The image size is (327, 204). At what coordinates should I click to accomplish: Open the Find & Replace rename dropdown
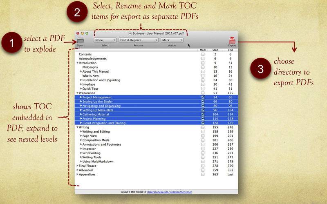click(138, 40)
